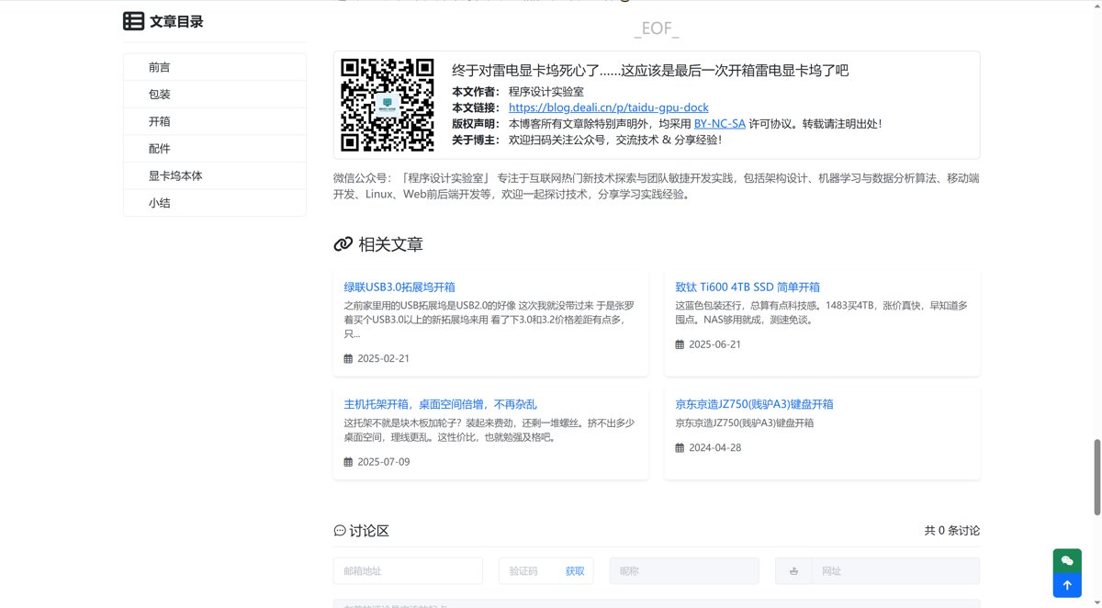
Task: Click the QR code image
Action: click(x=387, y=105)
